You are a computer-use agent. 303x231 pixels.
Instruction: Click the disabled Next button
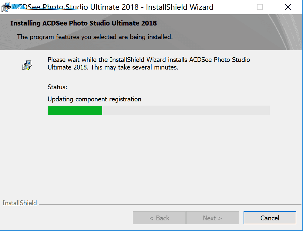click(212, 218)
